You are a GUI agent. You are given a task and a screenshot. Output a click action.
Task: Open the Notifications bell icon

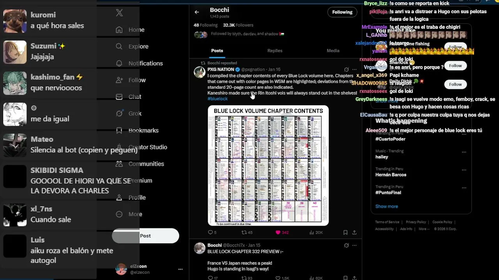(x=119, y=63)
